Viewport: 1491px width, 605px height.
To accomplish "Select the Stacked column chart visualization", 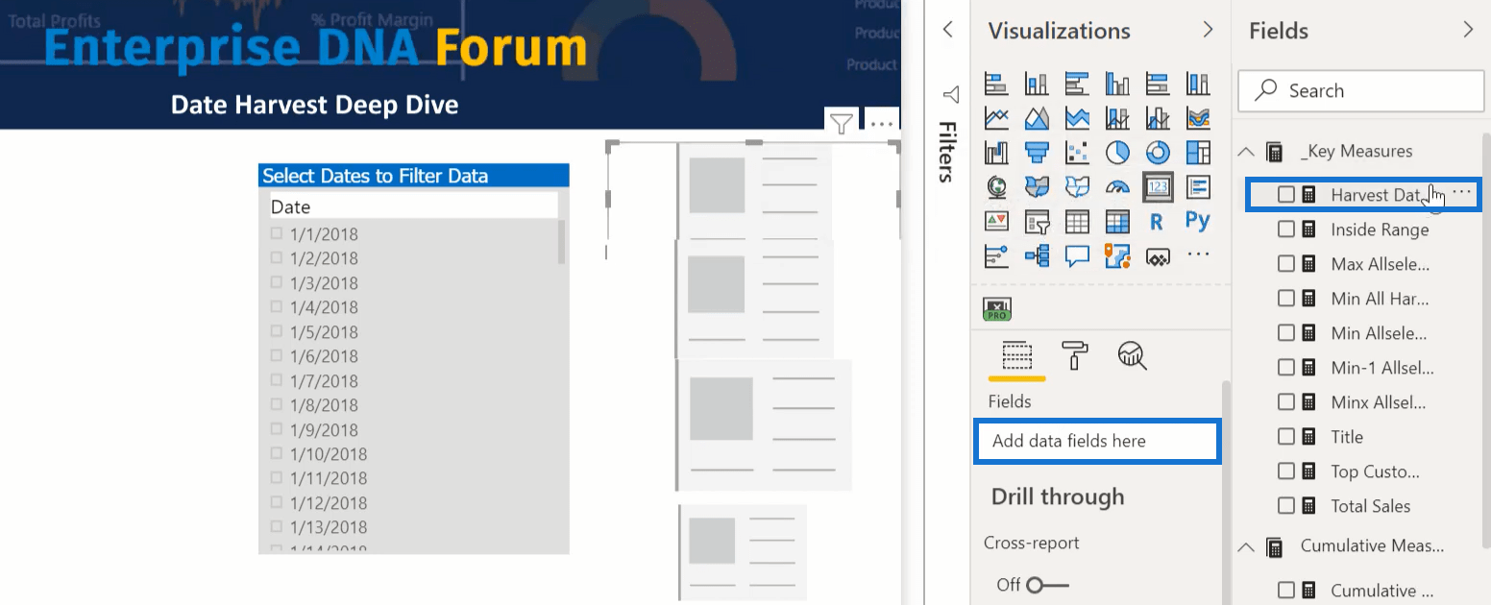I will (1037, 84).
